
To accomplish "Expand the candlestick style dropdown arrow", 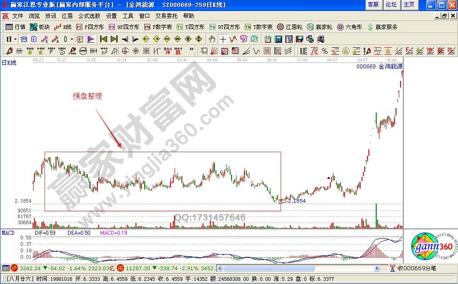I will pos(72,39).
